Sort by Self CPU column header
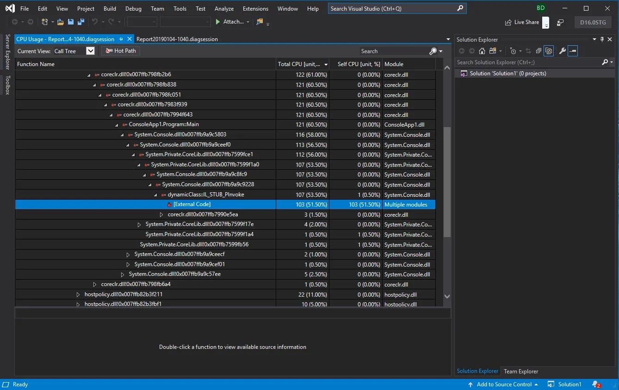The width and height of the screenshot is (619, 390). (356, 64)
